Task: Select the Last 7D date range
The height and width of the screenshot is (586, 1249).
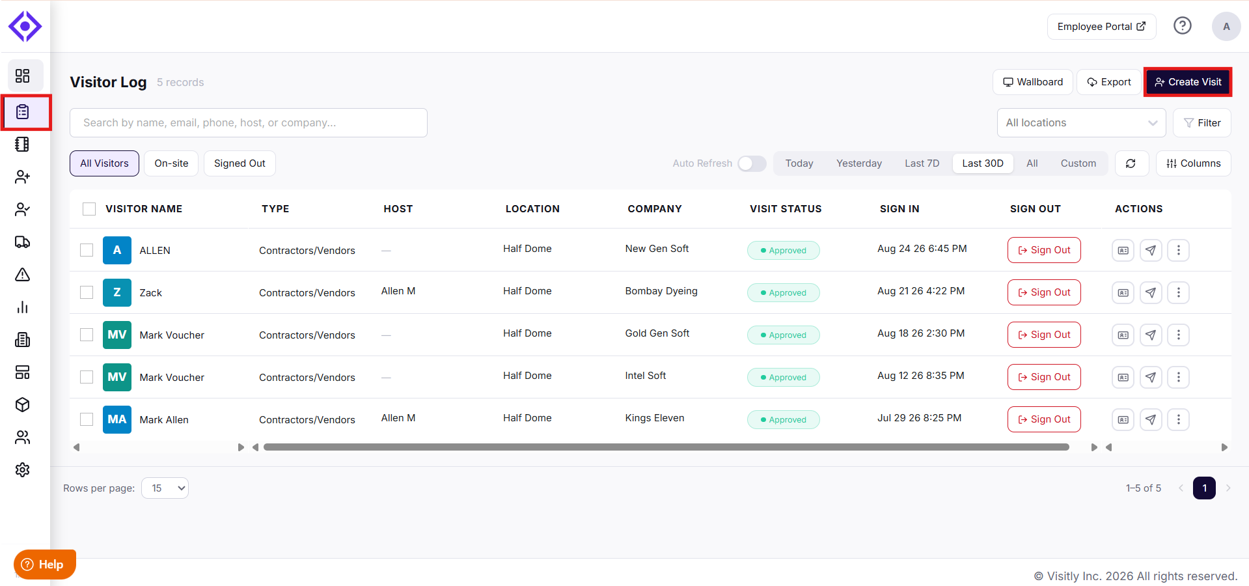Action: [922, 163]
